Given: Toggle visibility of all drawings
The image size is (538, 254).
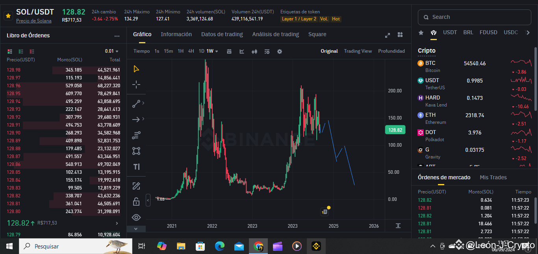Looking at the screenshot, I should pyautogui.click(x=136, y=217).
